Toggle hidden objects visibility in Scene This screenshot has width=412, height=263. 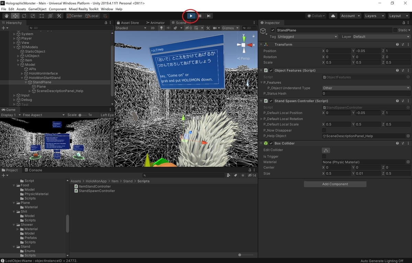pos(188,28)
